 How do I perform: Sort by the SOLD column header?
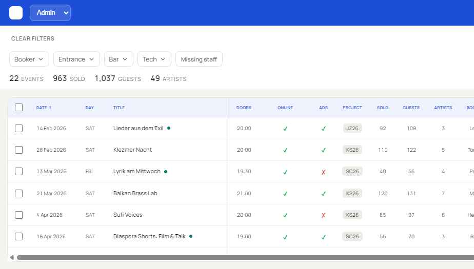pos(382,108)
